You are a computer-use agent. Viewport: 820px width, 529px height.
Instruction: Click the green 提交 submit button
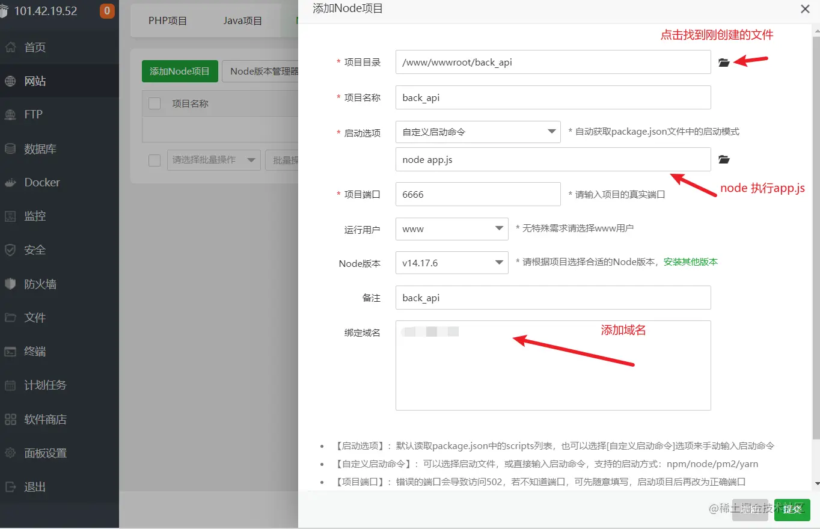(792, 509)
